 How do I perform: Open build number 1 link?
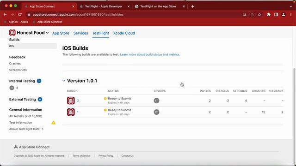[78, 112]
